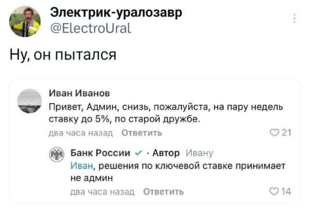Click the Банк России logo avatar
Viewport: 309px width, 210px height.
[x=56, y=154]
